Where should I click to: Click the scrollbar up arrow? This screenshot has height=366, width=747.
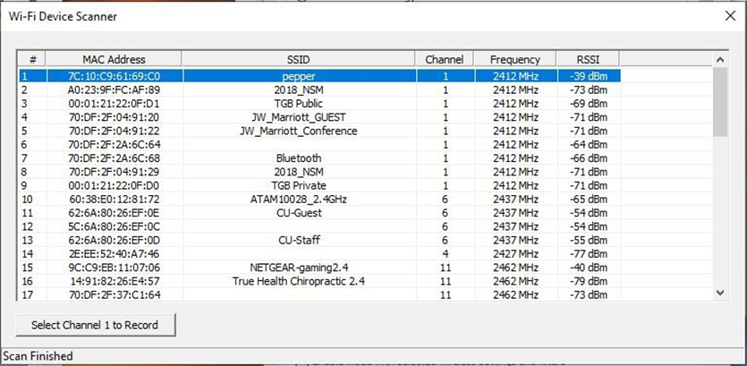720,60
